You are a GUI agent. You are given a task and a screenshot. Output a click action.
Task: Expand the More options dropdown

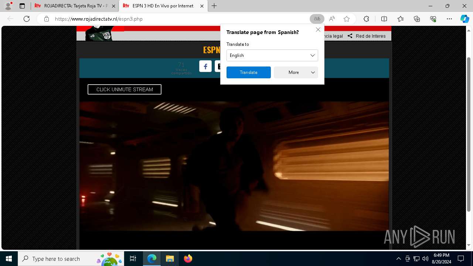(x=296, y=72)
